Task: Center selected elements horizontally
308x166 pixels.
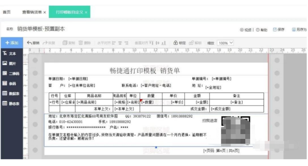Action: tap(120, 43)
